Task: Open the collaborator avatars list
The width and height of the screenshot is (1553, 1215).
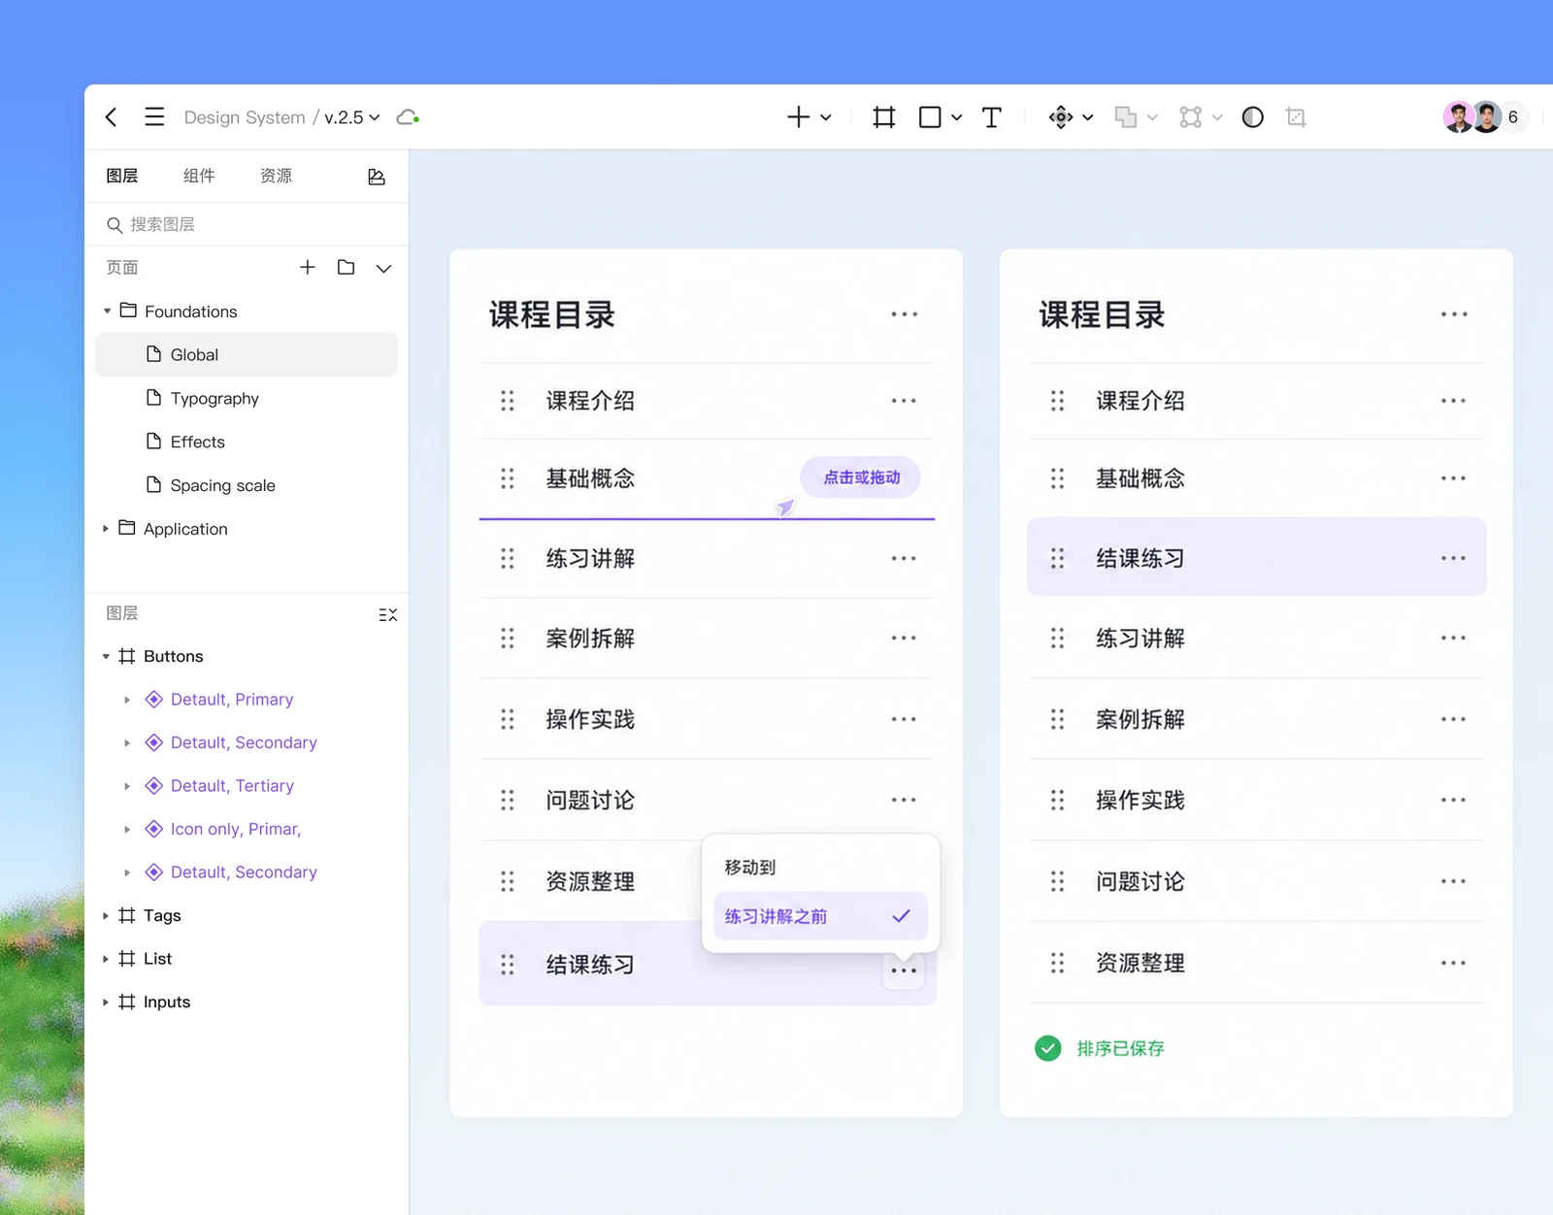Action: (x=1485, y=117)
